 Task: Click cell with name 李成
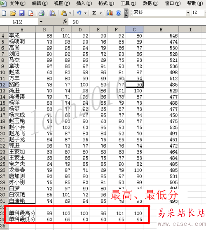click(x=22, y=35)
